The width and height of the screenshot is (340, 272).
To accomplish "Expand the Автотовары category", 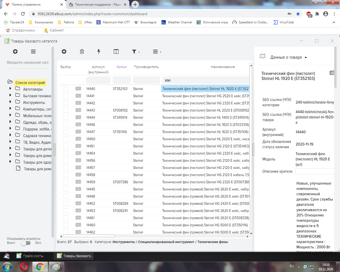I will pos(10,88).
